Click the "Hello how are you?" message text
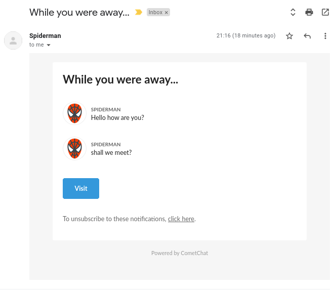The width and height of the screenshot is (336, 291). coord(117,117)
